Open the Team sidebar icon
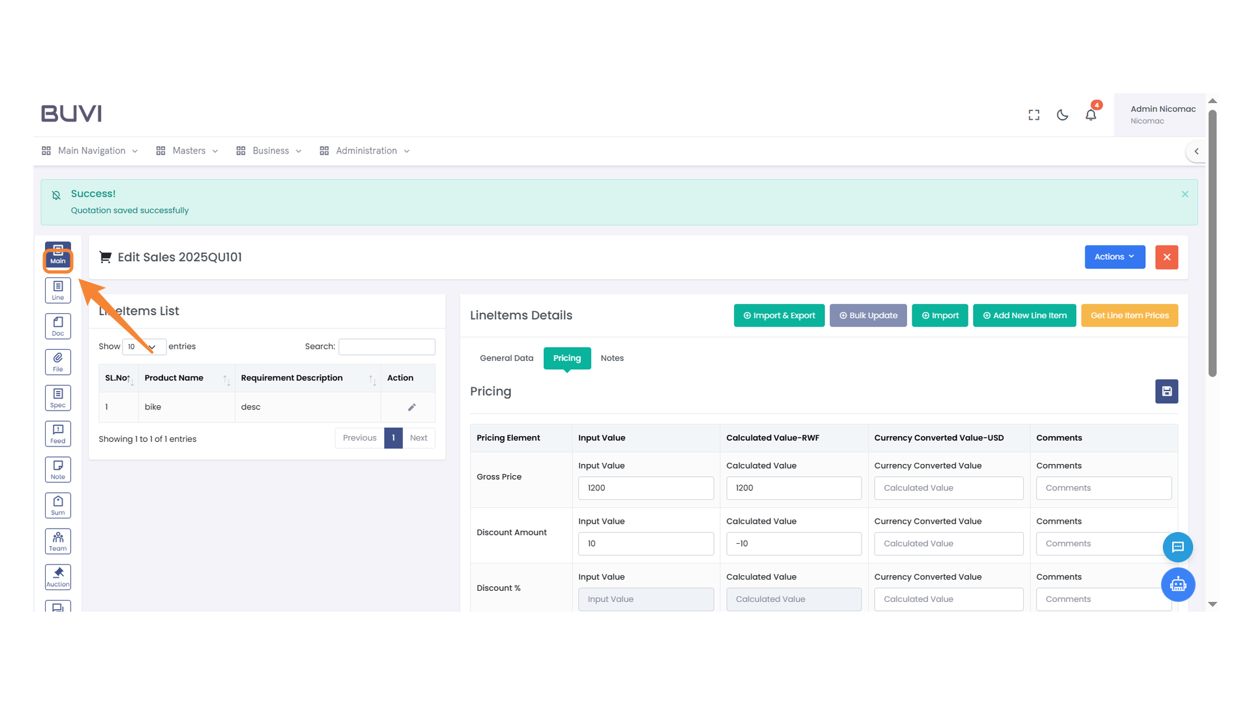 pos(57,541)
